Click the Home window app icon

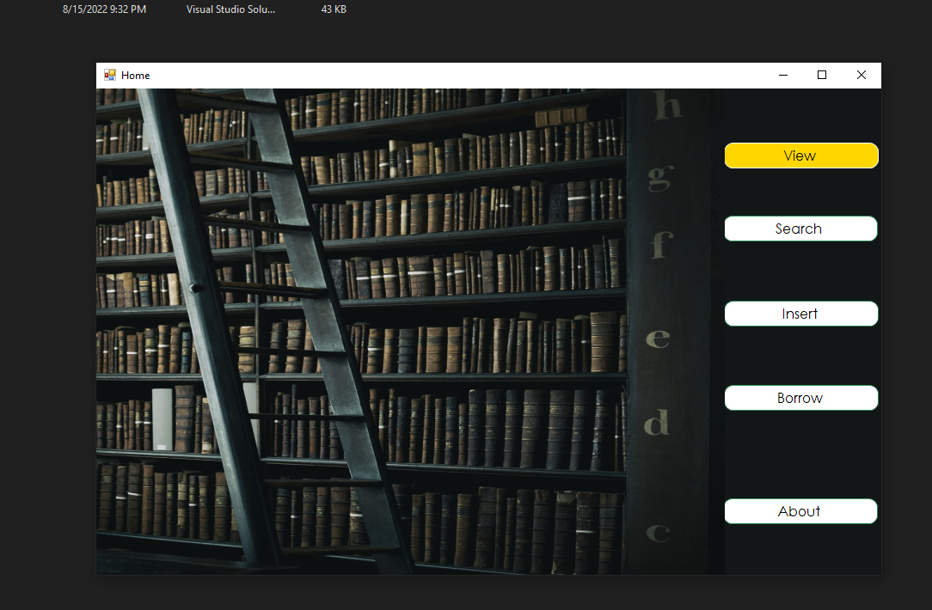tap(110, 75)
